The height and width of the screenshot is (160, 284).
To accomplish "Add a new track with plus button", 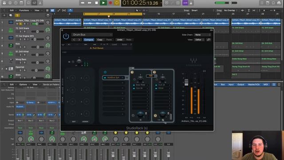I will [4, 16].
